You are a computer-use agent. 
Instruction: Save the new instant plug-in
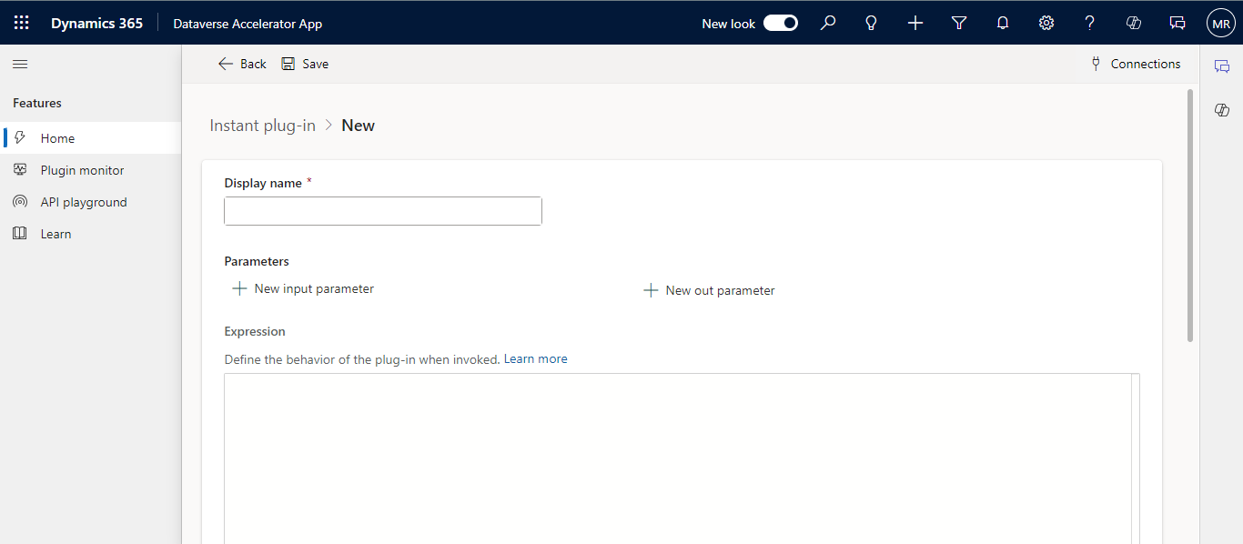pyautogui.click(x=305, y=64)
